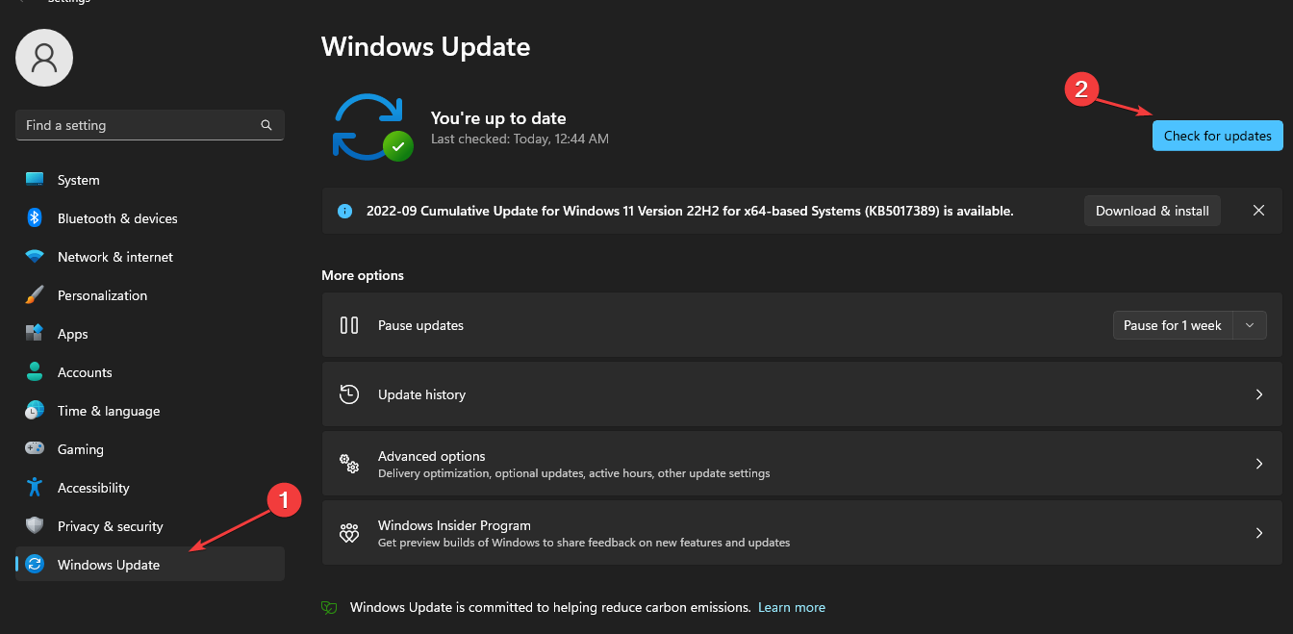Screen dimensions: 1293x634
Task: Click the Network wifi icon
Action: click(x=35, y=257)
